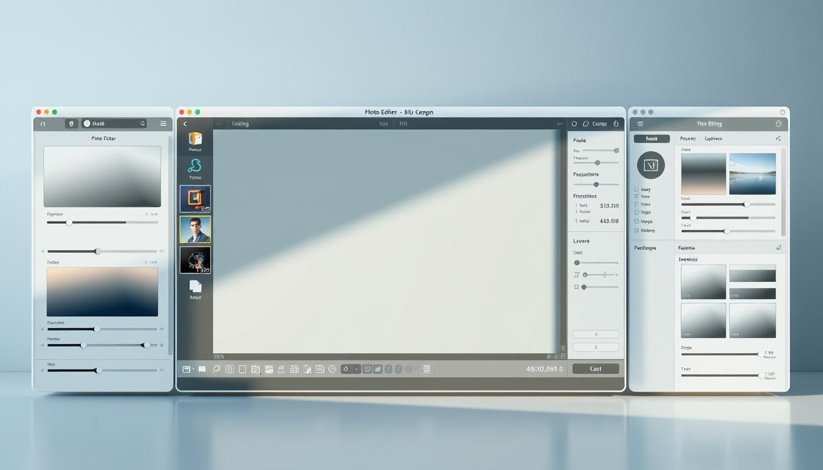Image resolution: width=823 pixels, height=470 pixels.
Task: Switch to the 'Cqhiees' tab in the right window
Action: (x=713, y=139)
